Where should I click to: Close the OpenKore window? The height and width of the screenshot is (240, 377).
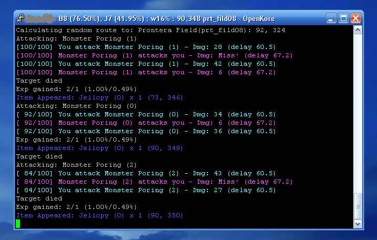(x=355, y=18)
